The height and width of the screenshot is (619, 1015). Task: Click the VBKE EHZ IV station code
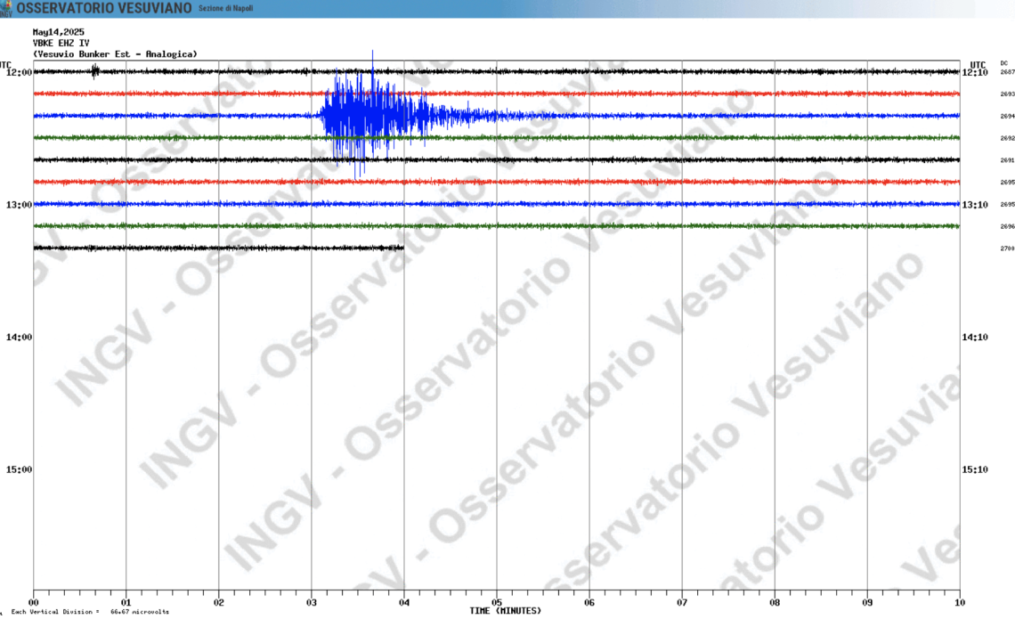[61, 43]
